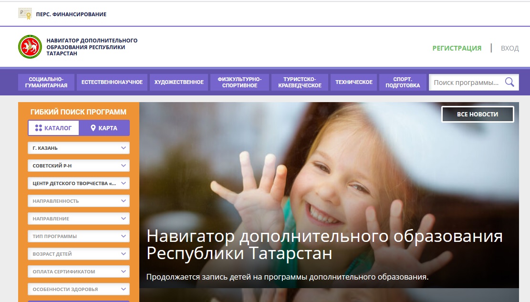The height and width of the screenshot is (302, 530).
Task: Click the Регистрация link
Action: click(457, 48)
